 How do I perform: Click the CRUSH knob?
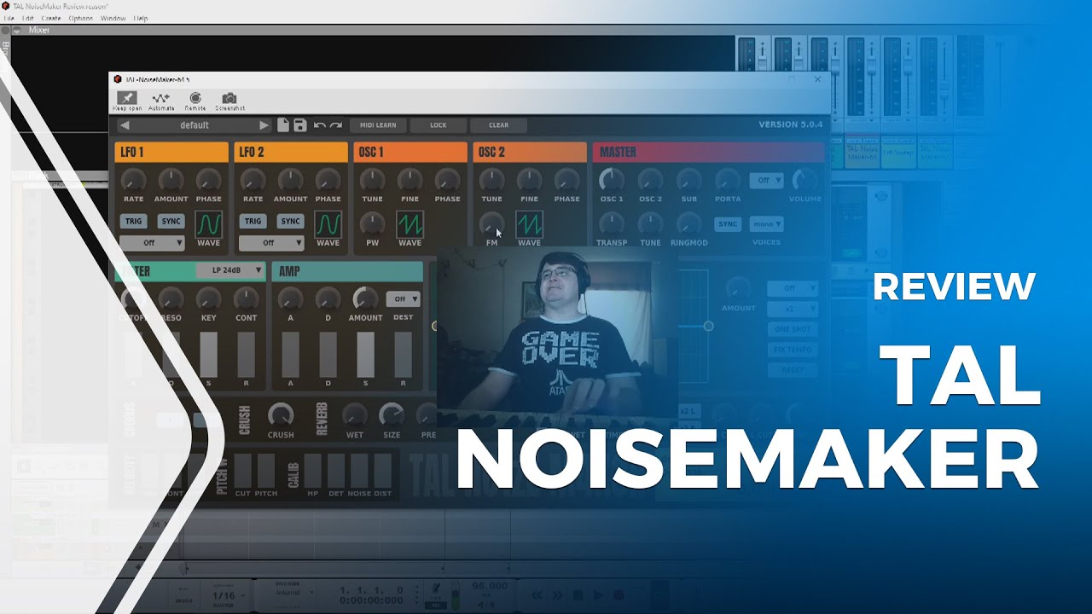[x=281, y=415]
